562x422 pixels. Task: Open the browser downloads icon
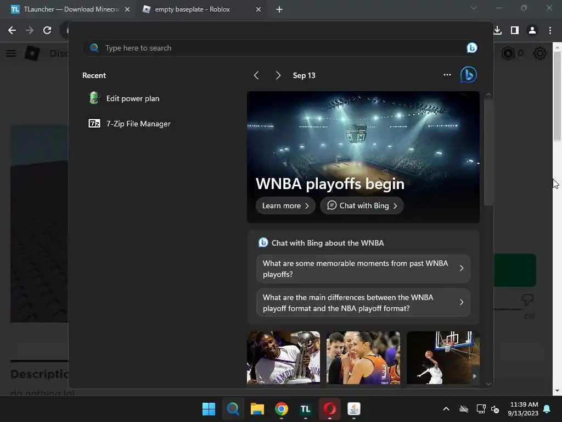497,30
